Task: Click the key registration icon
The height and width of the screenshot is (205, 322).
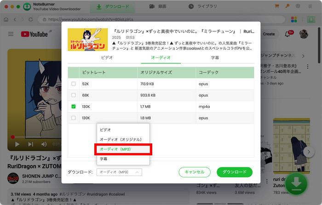Action: [287, 6]
